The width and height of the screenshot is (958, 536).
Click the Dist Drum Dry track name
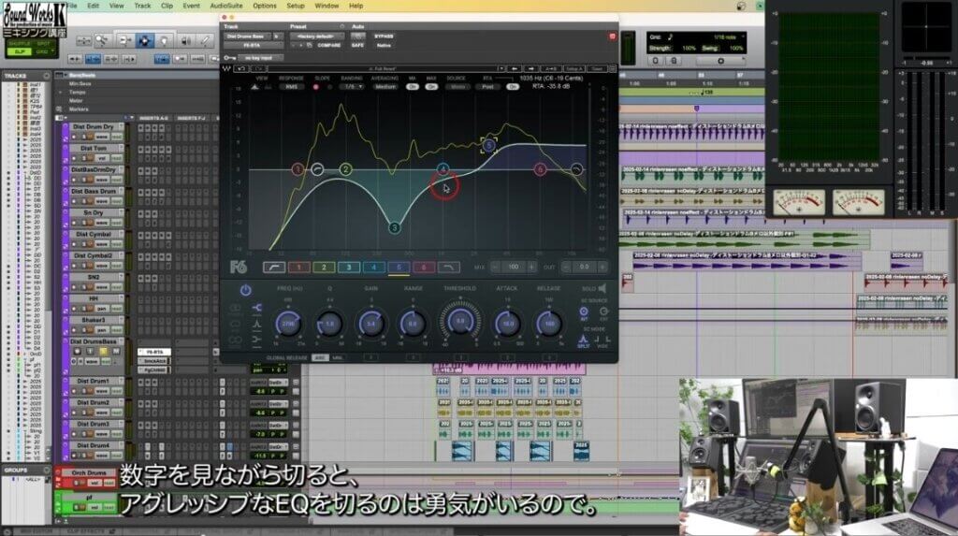(x=94, y=126)
